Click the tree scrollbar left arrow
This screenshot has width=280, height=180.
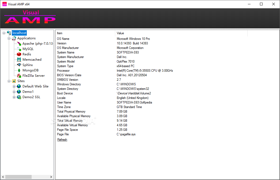point(3,177)
